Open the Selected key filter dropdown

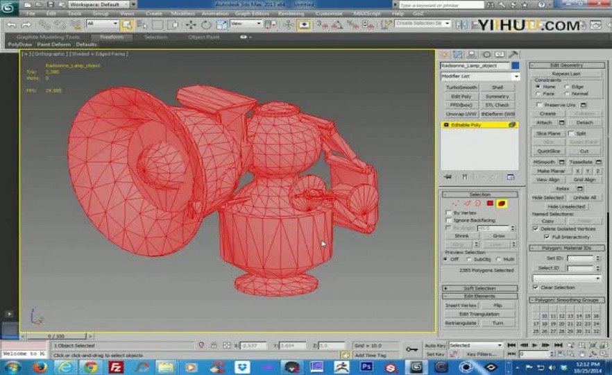475,345
